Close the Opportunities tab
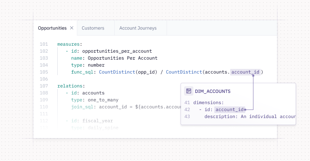The image size is (310, 161). click(72, 28)
